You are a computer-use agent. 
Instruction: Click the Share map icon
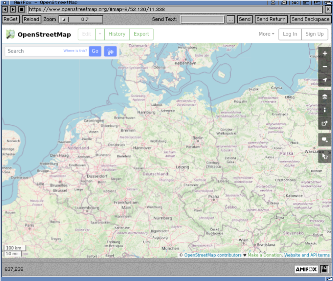325,123
